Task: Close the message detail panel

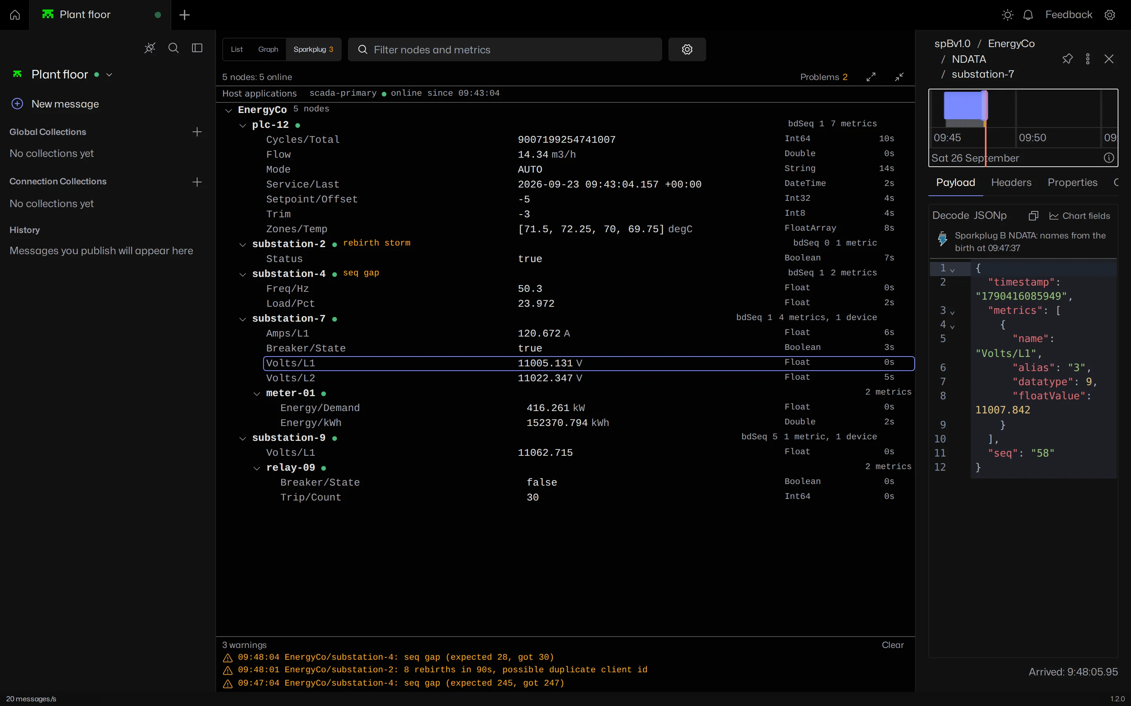Action: pyautogui.click(x=1109, y=59)
